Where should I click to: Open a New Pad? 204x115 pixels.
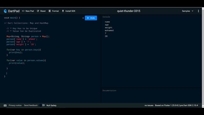28,11
